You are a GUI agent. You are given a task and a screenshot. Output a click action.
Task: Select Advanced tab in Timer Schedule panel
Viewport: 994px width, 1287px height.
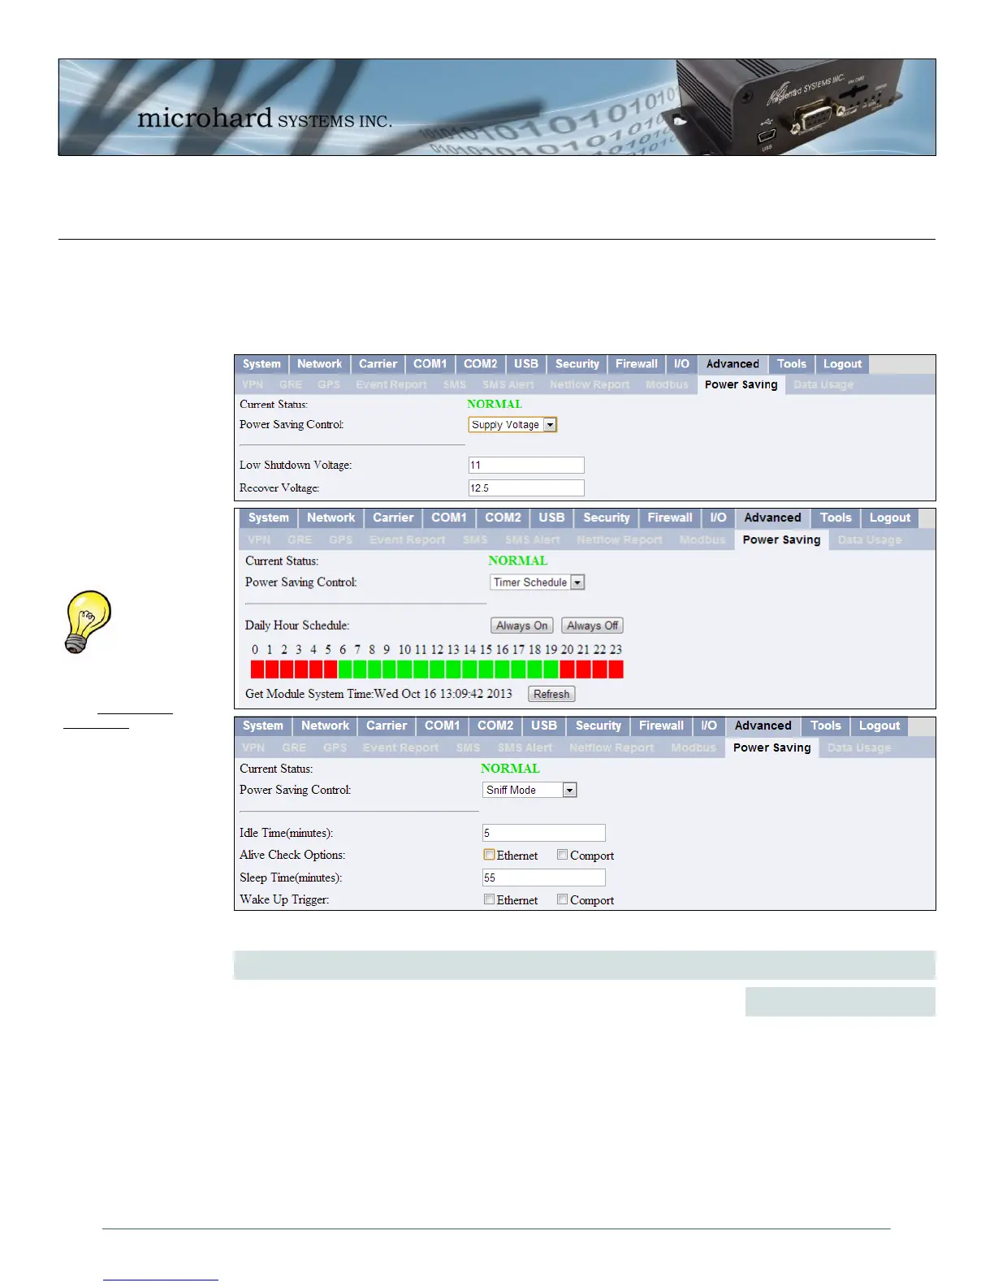pyautogui.click(x=772, y=518)
